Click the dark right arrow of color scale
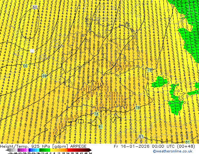The width and height of the screenshot is (199, 154). (90, 150)
